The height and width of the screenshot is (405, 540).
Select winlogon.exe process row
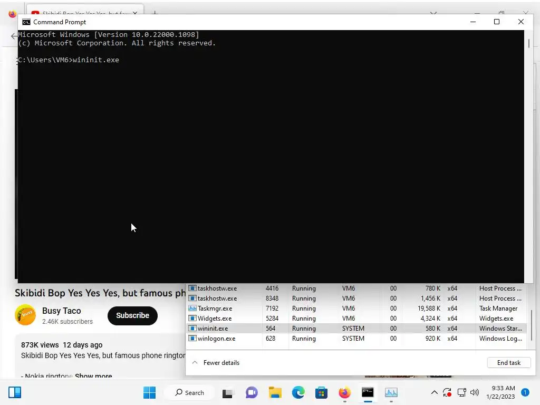356,338
